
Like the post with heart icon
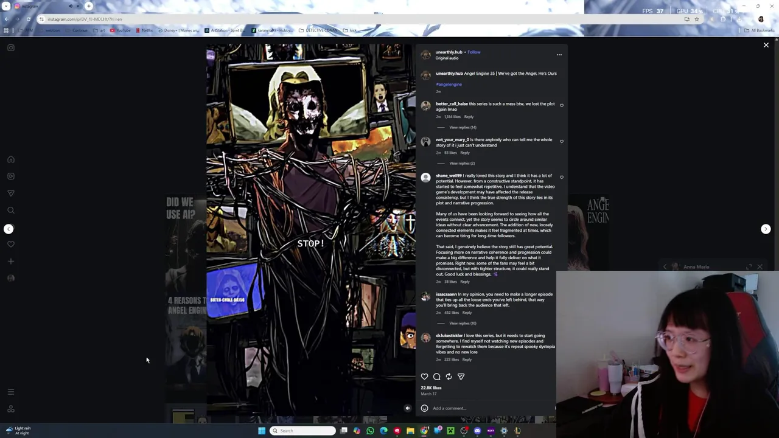[x=424, y=377]
